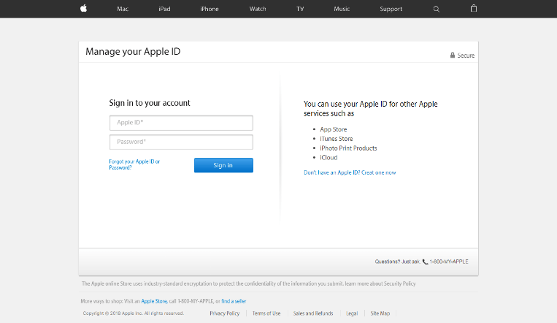Click the App Store list item
The height and width of the screenshot is (323, 557).
[333, 129]
